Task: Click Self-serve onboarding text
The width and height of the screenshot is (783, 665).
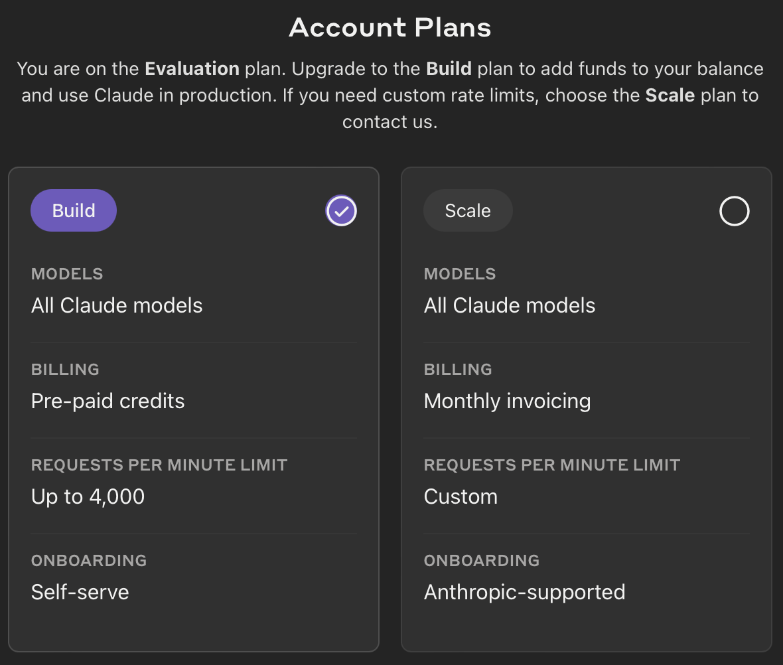Action: tap(80, 592)
